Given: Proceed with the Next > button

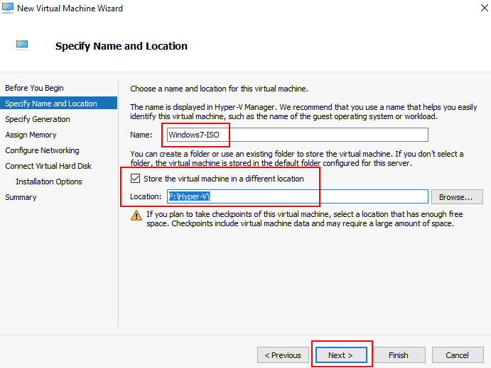Looking at the screenshot, I should 341,355.
